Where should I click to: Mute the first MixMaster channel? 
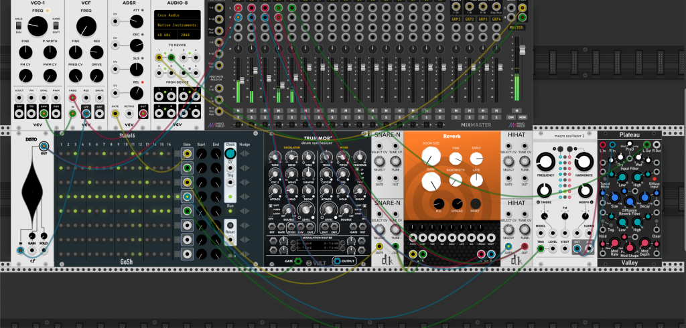tap(238, 110)
